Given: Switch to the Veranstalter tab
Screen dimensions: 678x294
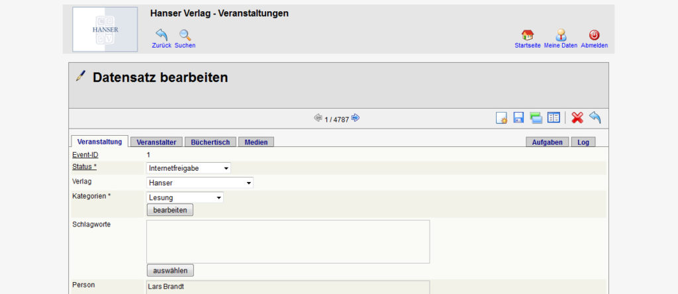Looking at the screenshot, I should tap(156, 142).
